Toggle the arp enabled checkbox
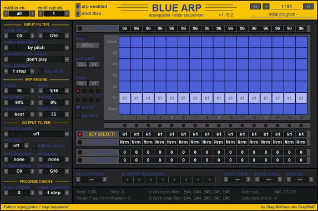318x211 pixels. tap(78, 7)
